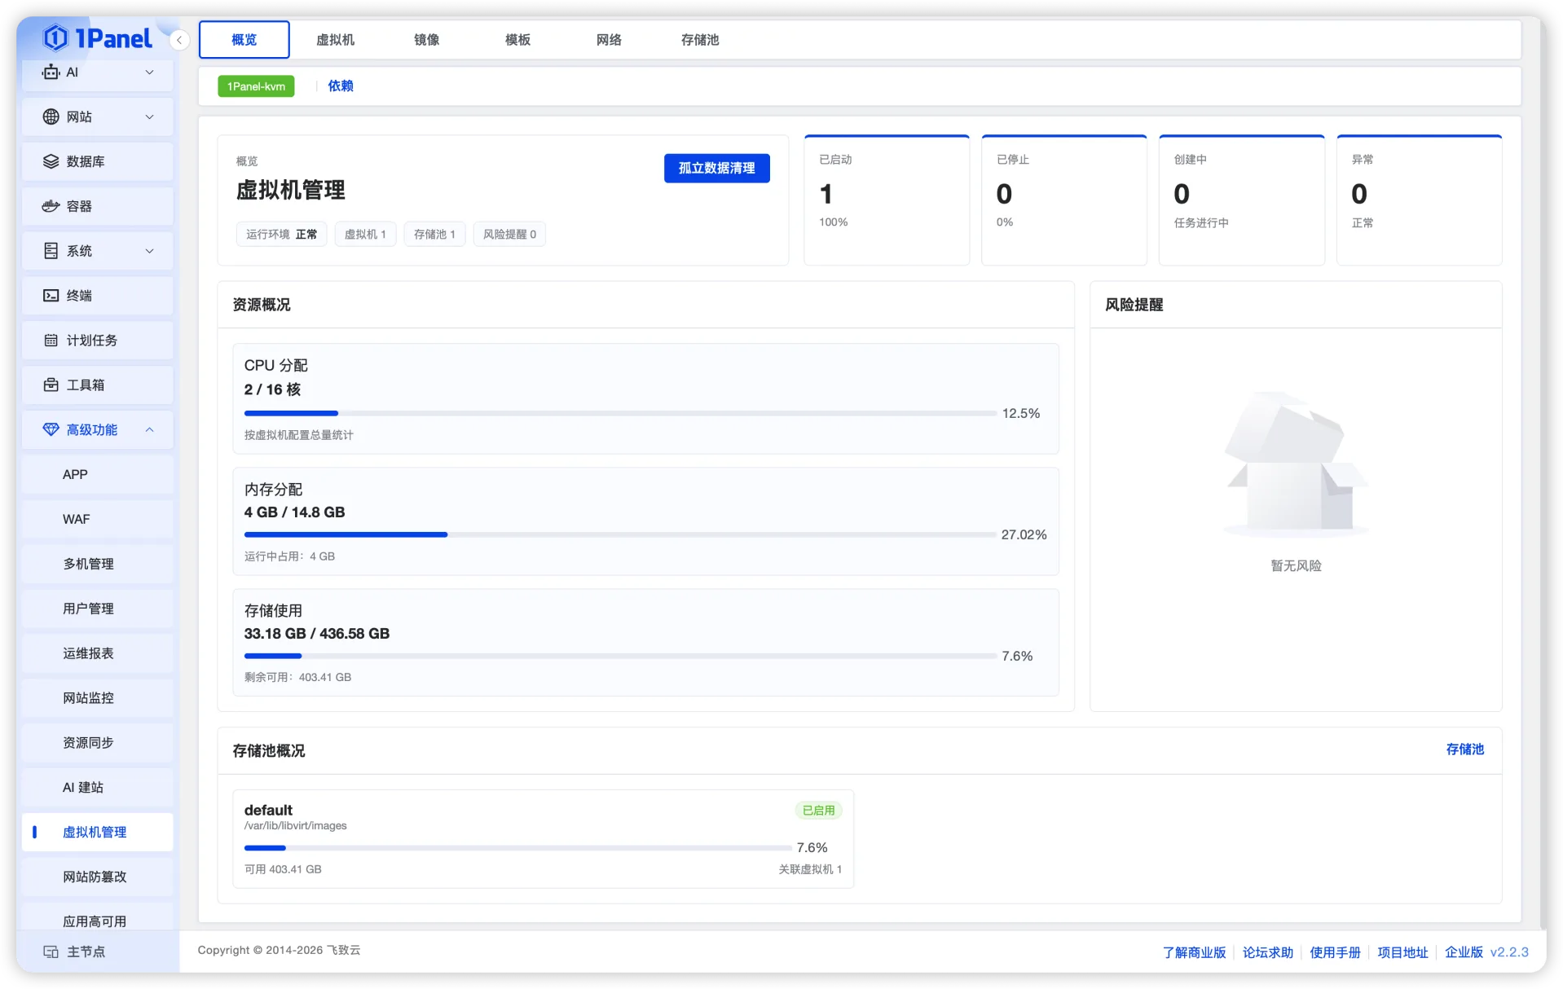Click the terminal icon for 终端
Viewport: 1563px width, 989px height.
[x=51, y=296]
